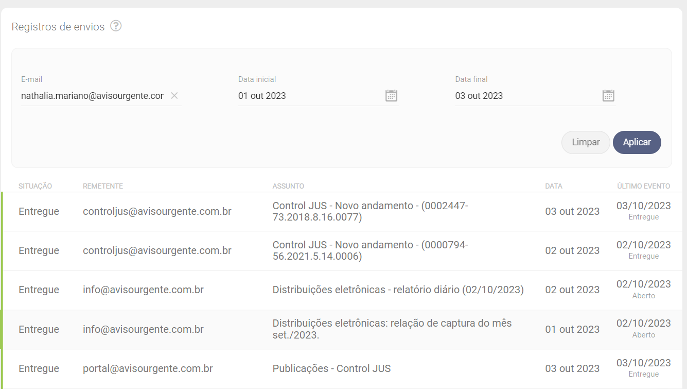Clear the e-mail field with the X icon
The image size is (687, 389).
pos(174,96)
